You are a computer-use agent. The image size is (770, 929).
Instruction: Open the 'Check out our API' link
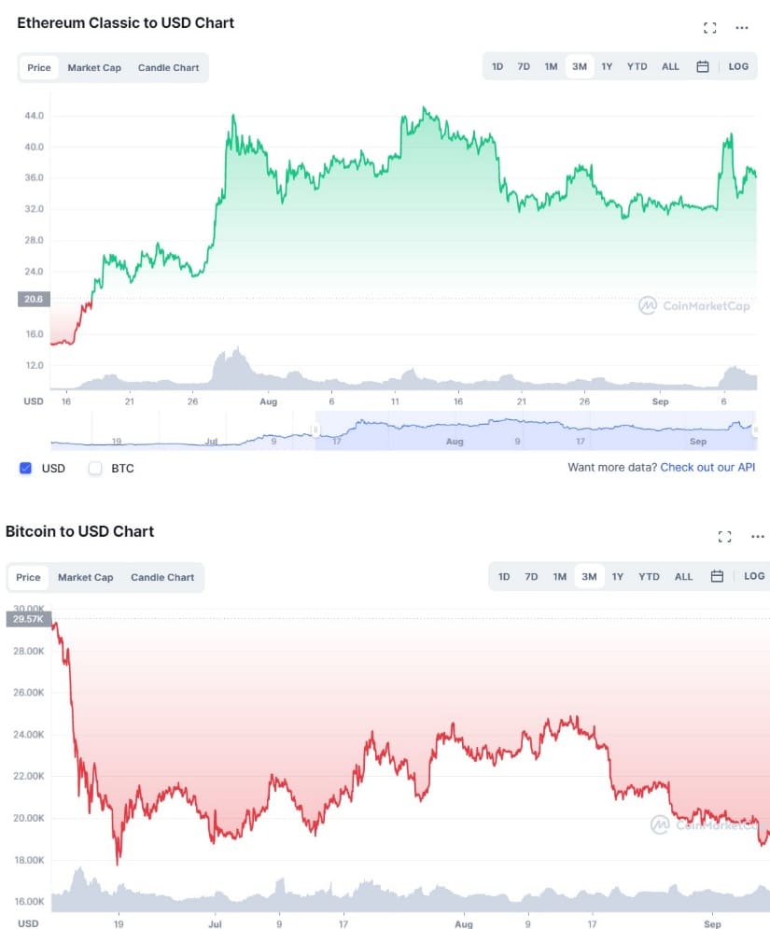707,467
